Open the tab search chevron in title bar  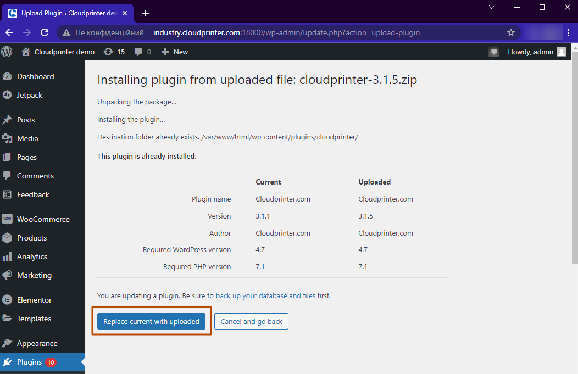pos(491,7)
